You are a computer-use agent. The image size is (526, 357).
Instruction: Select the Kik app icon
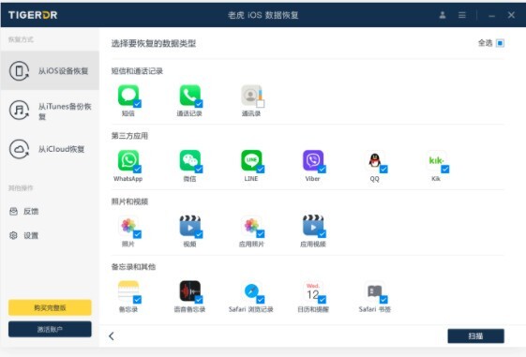pyautogui.click(x=436, y=160)
